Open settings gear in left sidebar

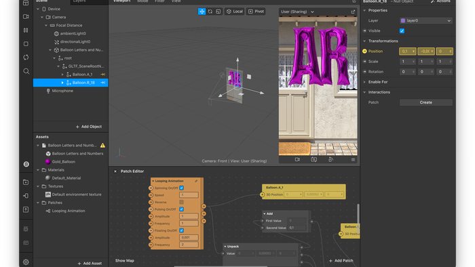(26, 262)
